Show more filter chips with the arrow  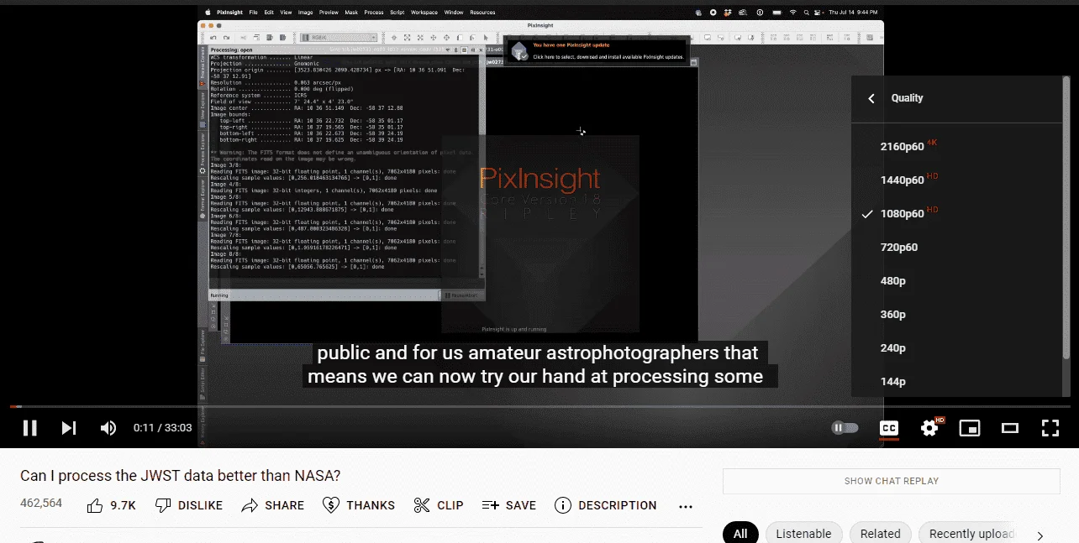[1040, 535]
